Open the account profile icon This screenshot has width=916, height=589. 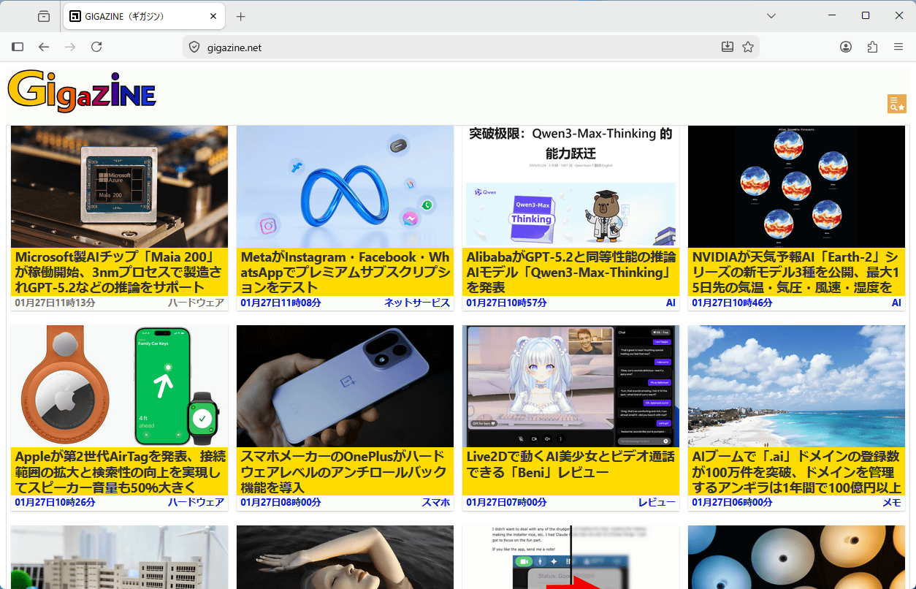845,46
